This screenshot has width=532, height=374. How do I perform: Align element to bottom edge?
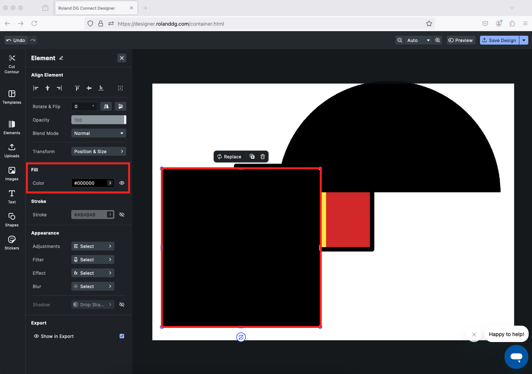(x=101, y=88)
